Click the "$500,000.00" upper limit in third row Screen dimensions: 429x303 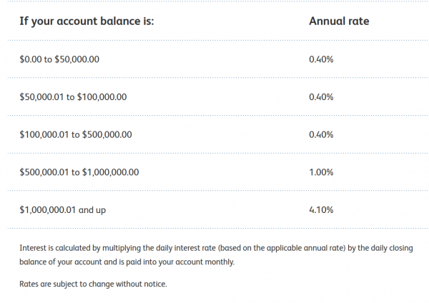[x=107, y=134]
